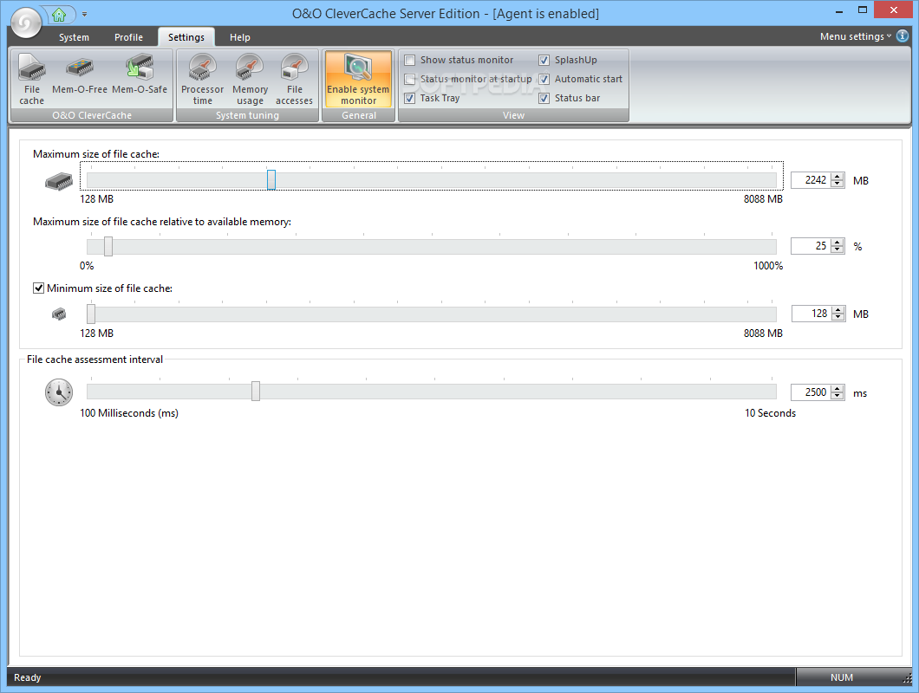919x693 pixels.
Task: Open the quick access toolbar dropdown arrow
Action: (84, 14)
